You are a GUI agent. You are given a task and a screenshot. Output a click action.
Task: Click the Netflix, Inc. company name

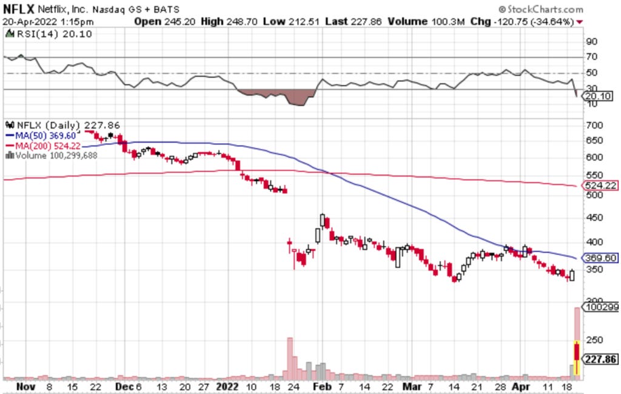pos(62,8)
